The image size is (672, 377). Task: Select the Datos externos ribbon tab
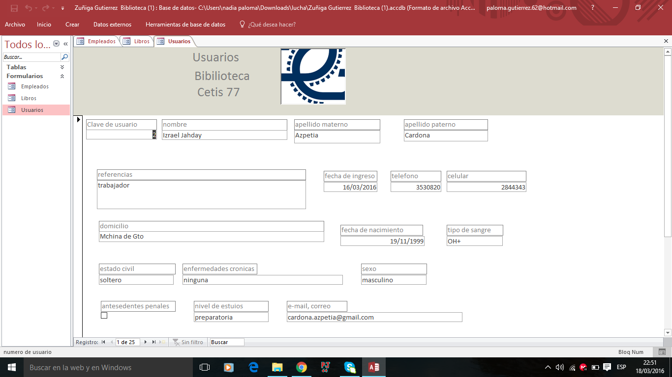(112, 25)
